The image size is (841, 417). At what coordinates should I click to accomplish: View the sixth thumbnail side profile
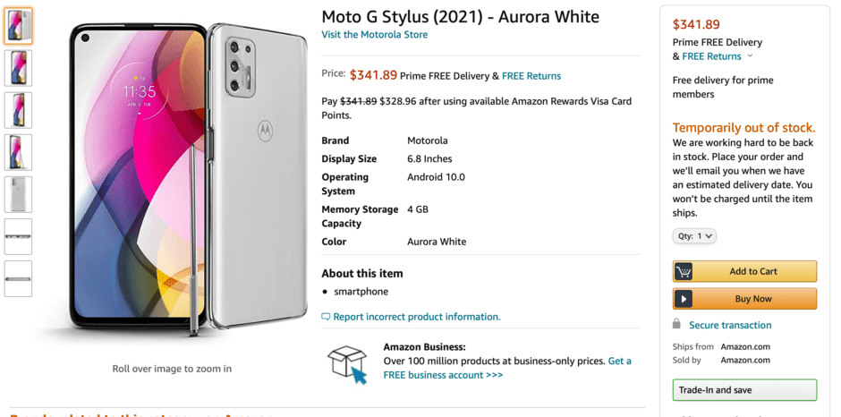tap(18, 236)
